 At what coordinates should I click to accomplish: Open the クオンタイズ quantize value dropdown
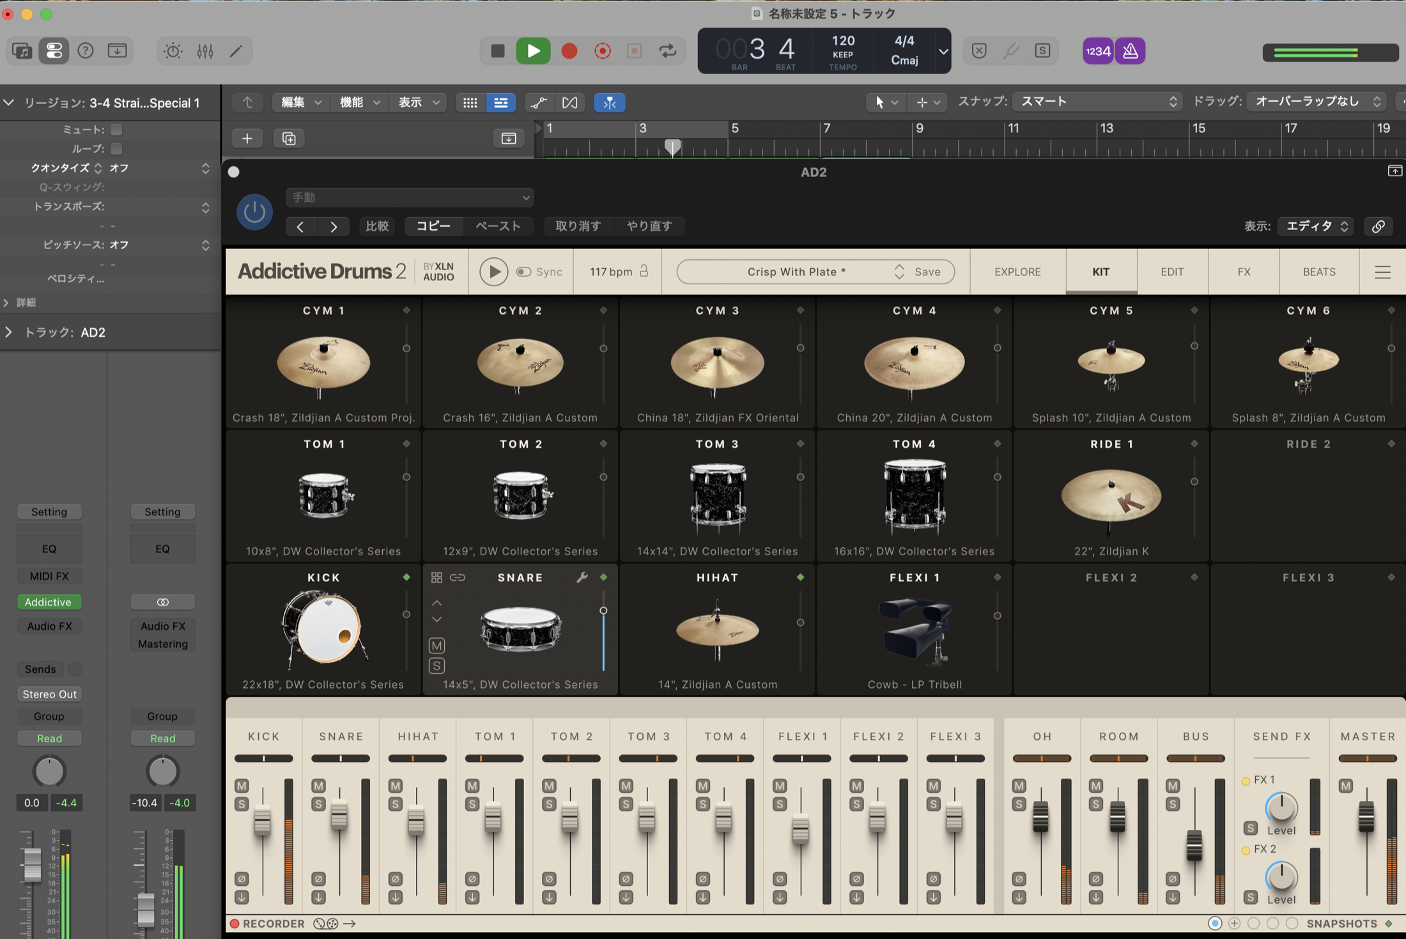pyautogui.click(x=160, y=168)
